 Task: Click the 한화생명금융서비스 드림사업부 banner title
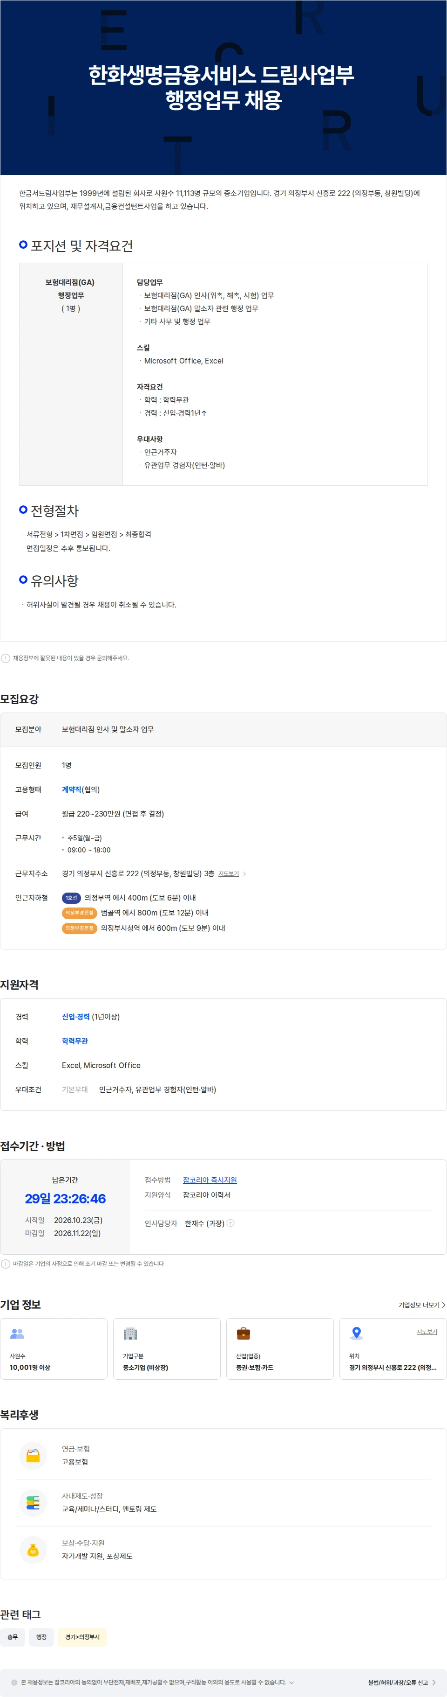pos(222,87)
